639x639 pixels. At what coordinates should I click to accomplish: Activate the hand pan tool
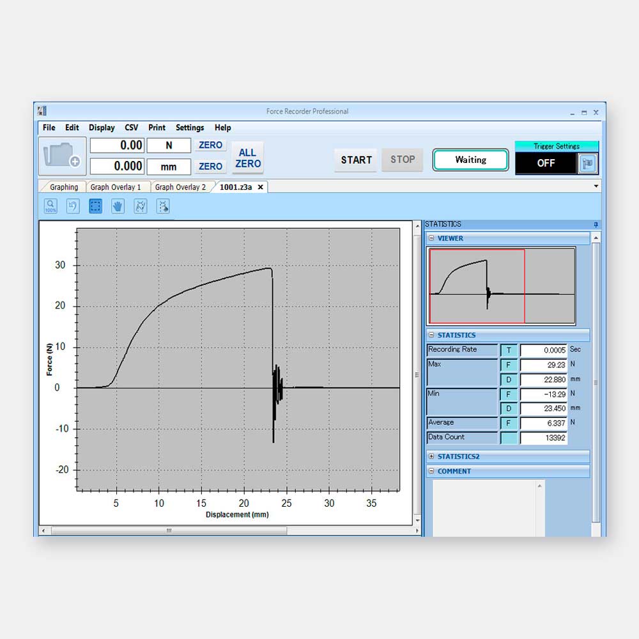click(x=118, y=206)
